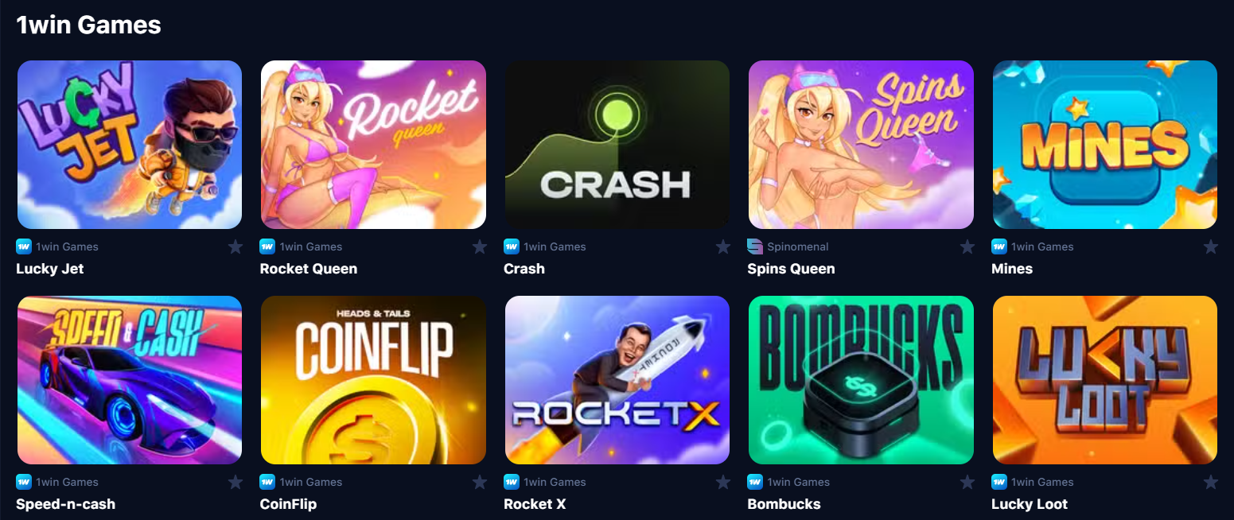Click the Rocket Queen title link
1234x520 pixels.
309,269
